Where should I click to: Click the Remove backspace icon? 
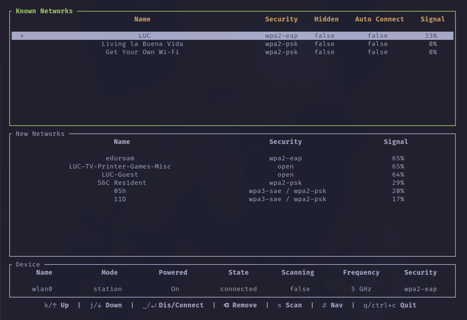point(226,305)
